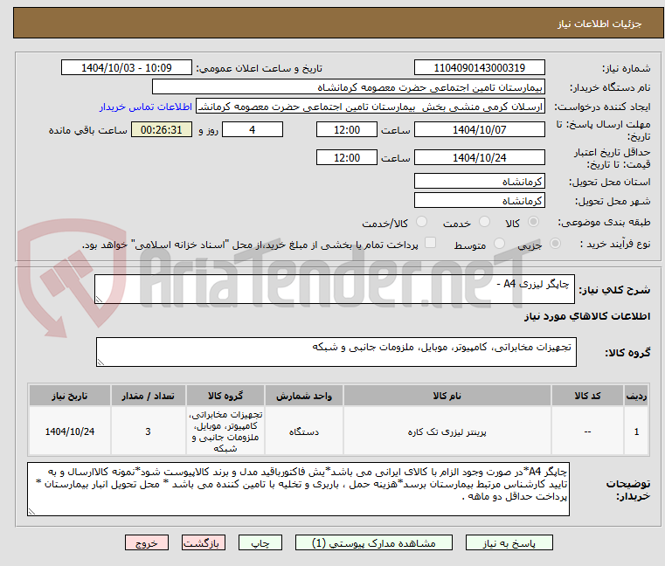Click the days remaining field showing 4
Viewport: 665px width, 566px height.
[x=253, y=130]
